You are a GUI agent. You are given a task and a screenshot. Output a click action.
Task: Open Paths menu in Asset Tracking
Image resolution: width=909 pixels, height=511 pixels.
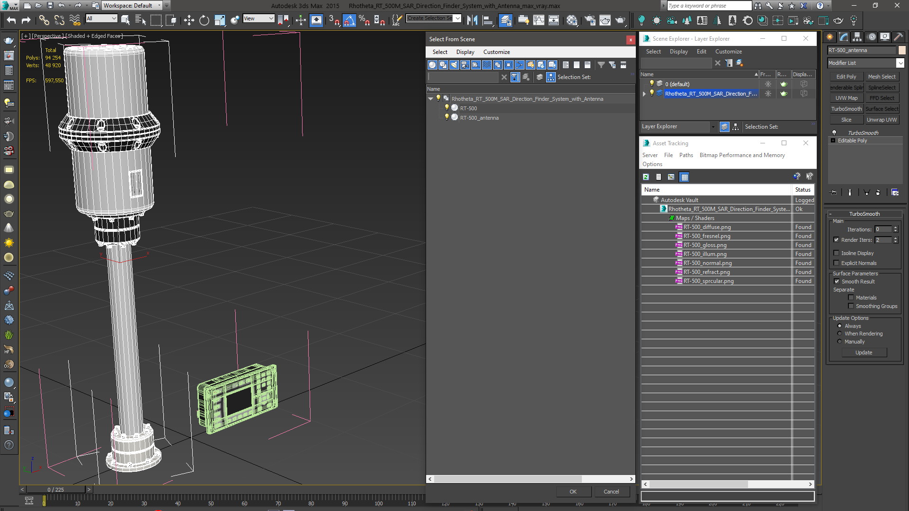[686, 155]
